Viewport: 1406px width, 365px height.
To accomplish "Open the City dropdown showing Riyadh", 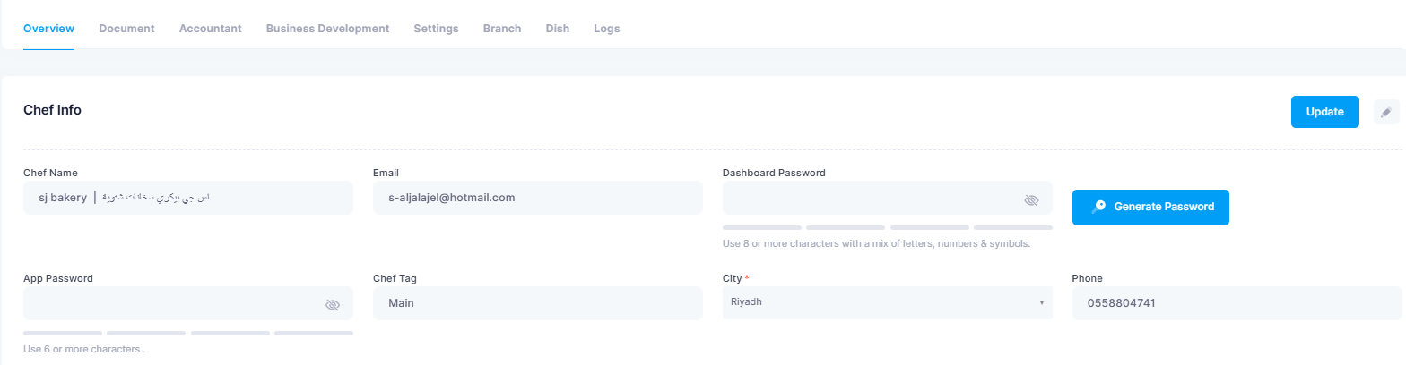I will (x=888, y=303).
